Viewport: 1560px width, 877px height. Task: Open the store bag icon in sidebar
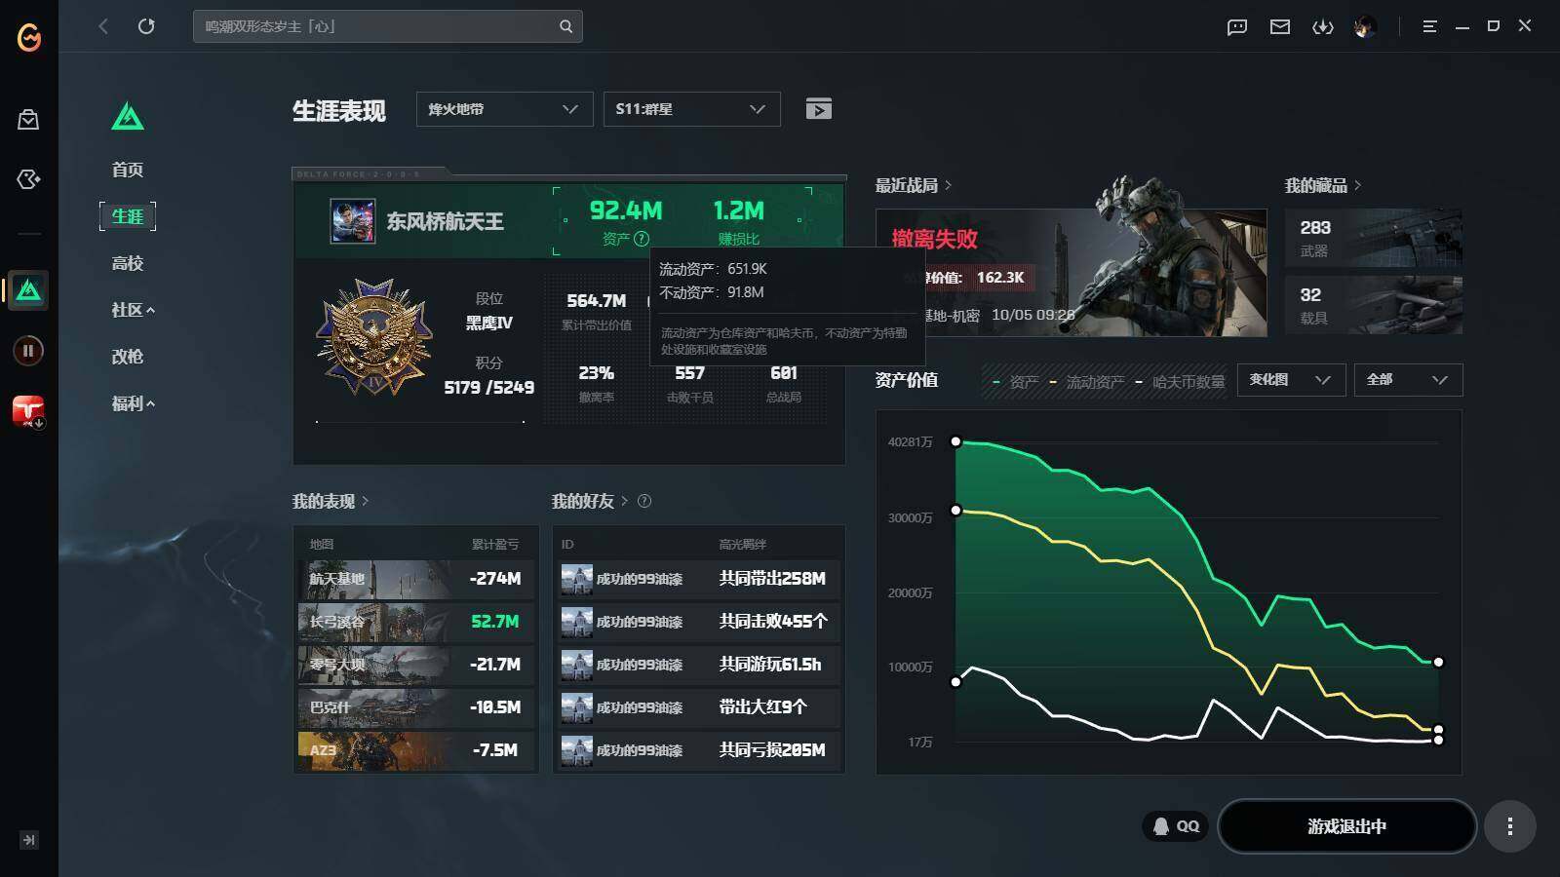pyautogui.click(x=28, y=120)
